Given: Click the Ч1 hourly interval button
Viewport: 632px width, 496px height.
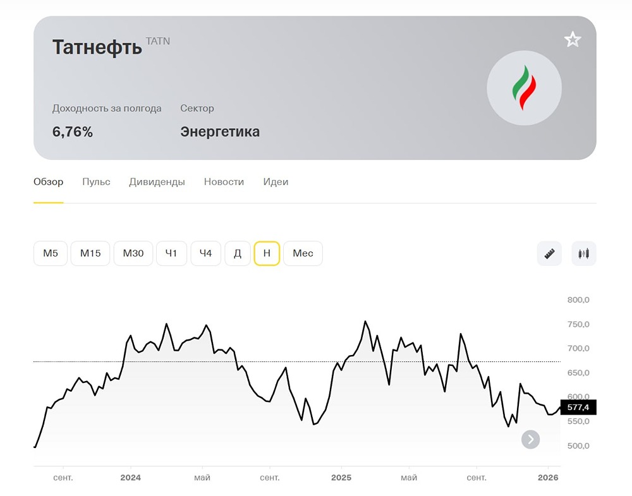Looking at the screenshot, I should coord(171,253).
